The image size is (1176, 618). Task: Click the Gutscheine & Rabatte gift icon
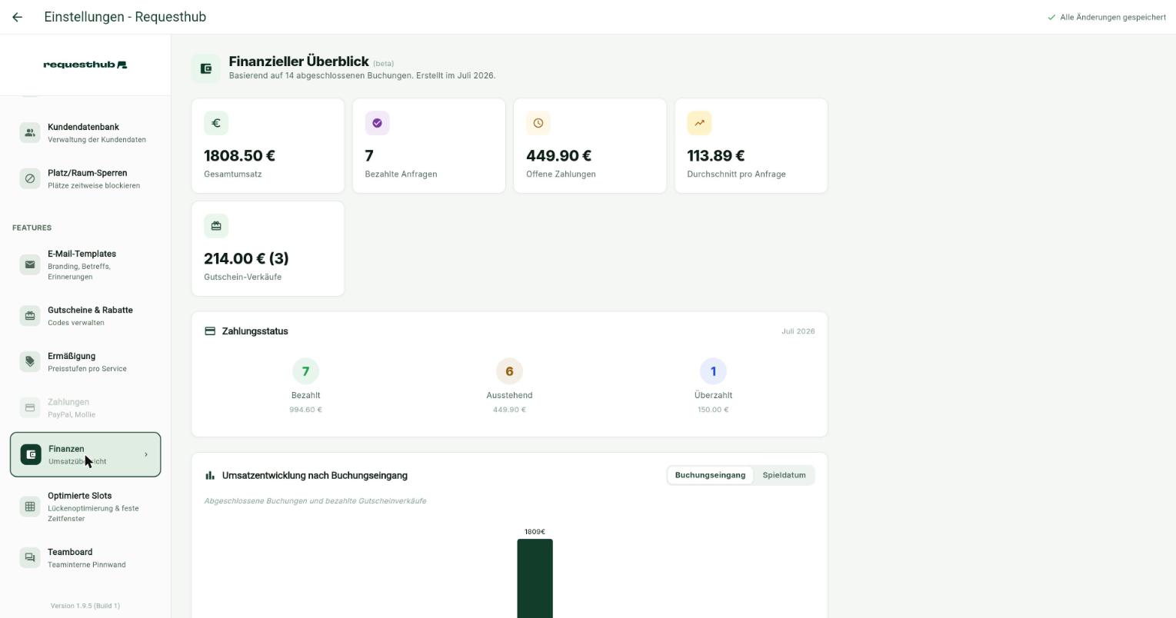30,316
